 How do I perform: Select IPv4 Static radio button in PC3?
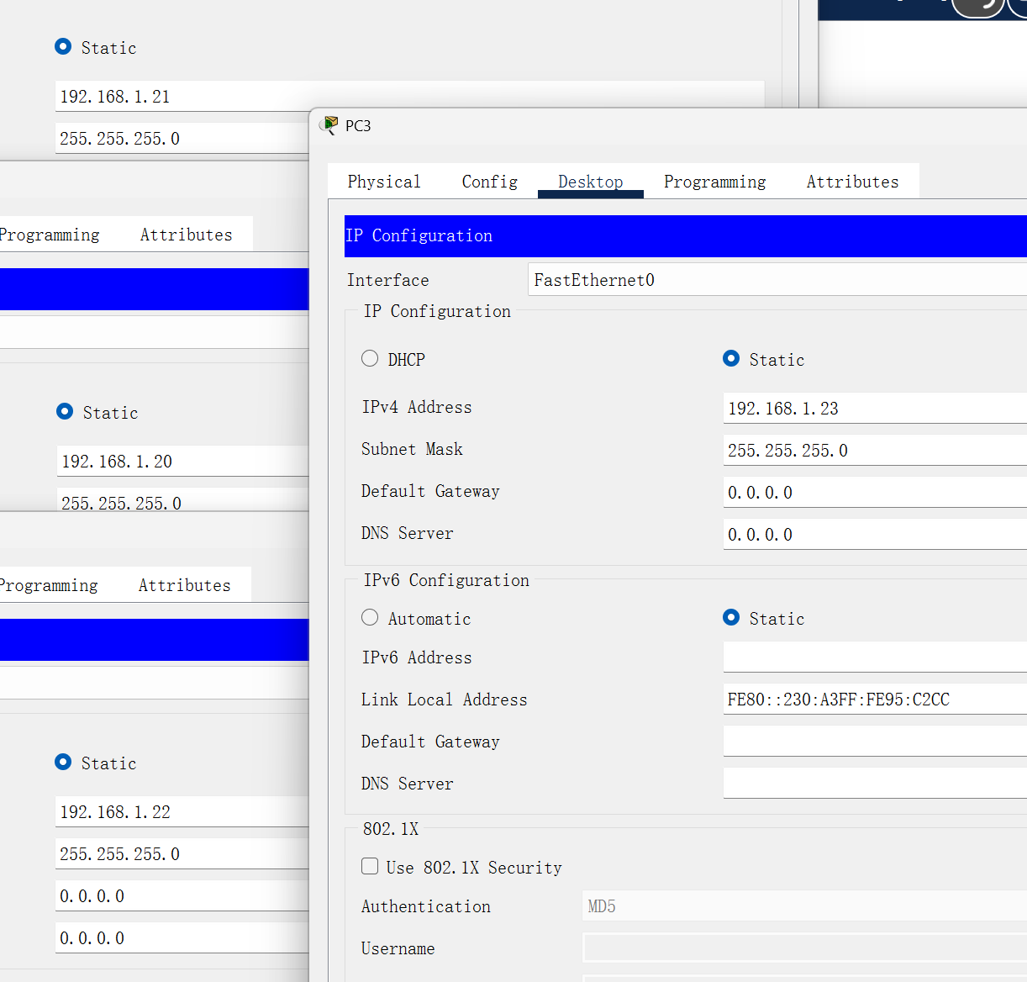[731, 359]
